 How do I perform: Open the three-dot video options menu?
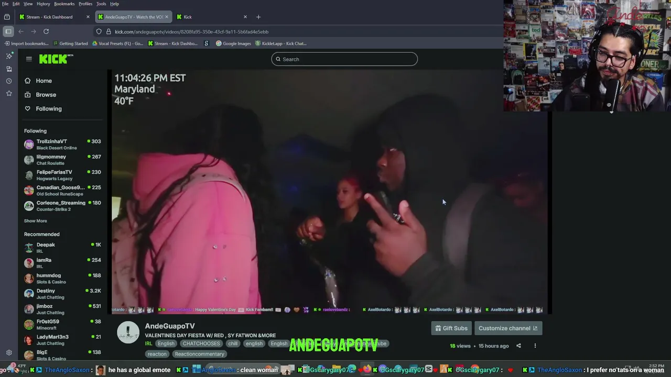point(535,346)
